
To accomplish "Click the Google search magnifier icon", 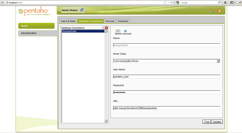I will 219,2.
